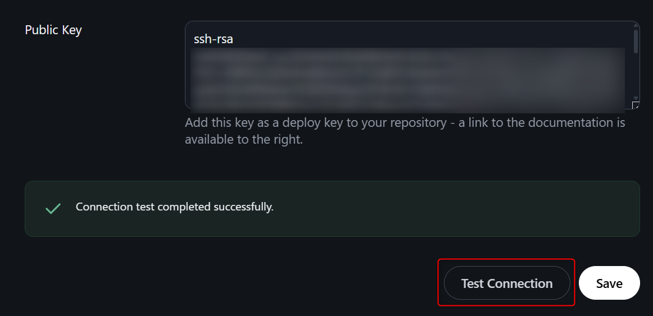Screen dimensions: 653x316
Task: Click the key field's scroll-down arrow
Action: 636,98
